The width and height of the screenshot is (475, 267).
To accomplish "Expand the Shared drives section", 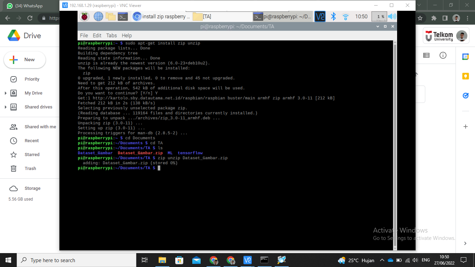I will tap(6, 107).
